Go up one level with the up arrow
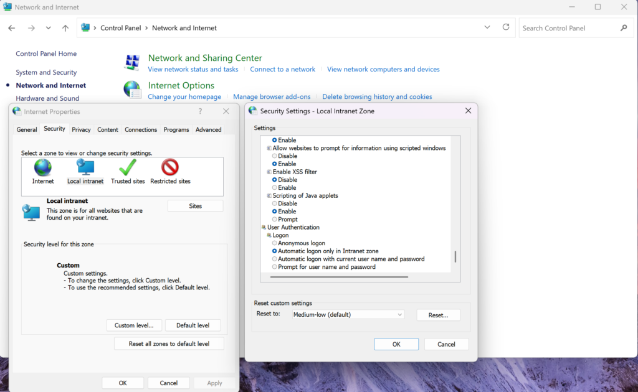Viewport: 638px width, 392px height. 65,28
